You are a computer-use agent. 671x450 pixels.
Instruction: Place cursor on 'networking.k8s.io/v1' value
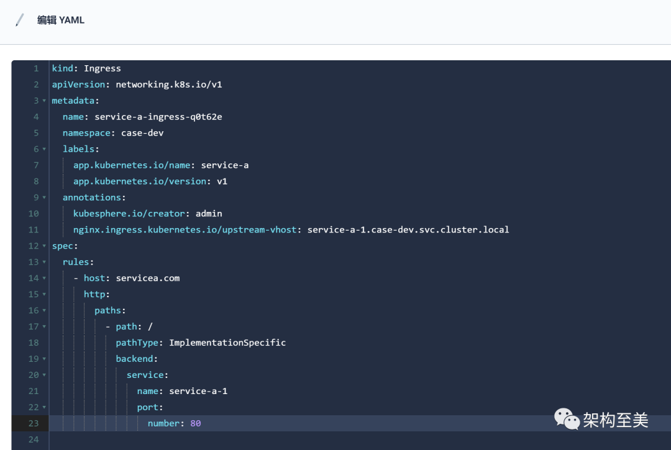(x=169, y=85)
